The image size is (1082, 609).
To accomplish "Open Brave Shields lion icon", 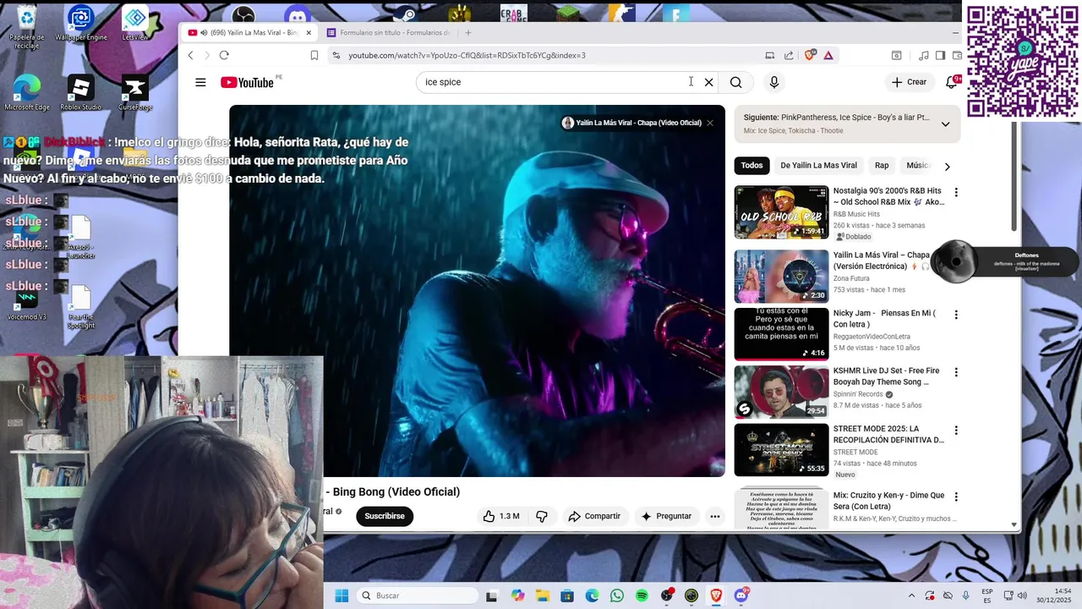I will (810, 55).
